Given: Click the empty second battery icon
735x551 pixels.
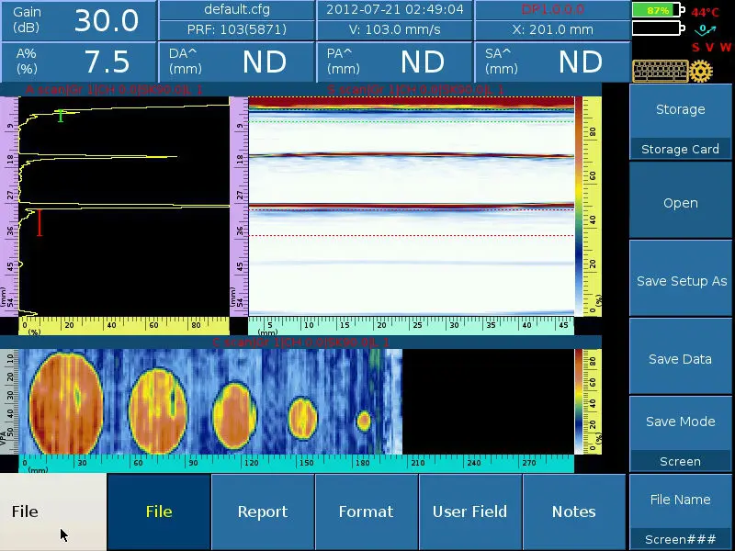Looking at the screenshot, I should pos(655,28).
